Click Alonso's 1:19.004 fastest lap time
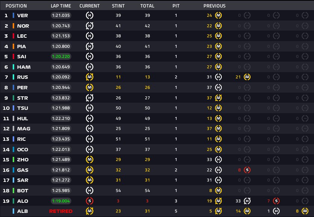Viewport: 314px width, 217px height. click(x=61, y=201)
